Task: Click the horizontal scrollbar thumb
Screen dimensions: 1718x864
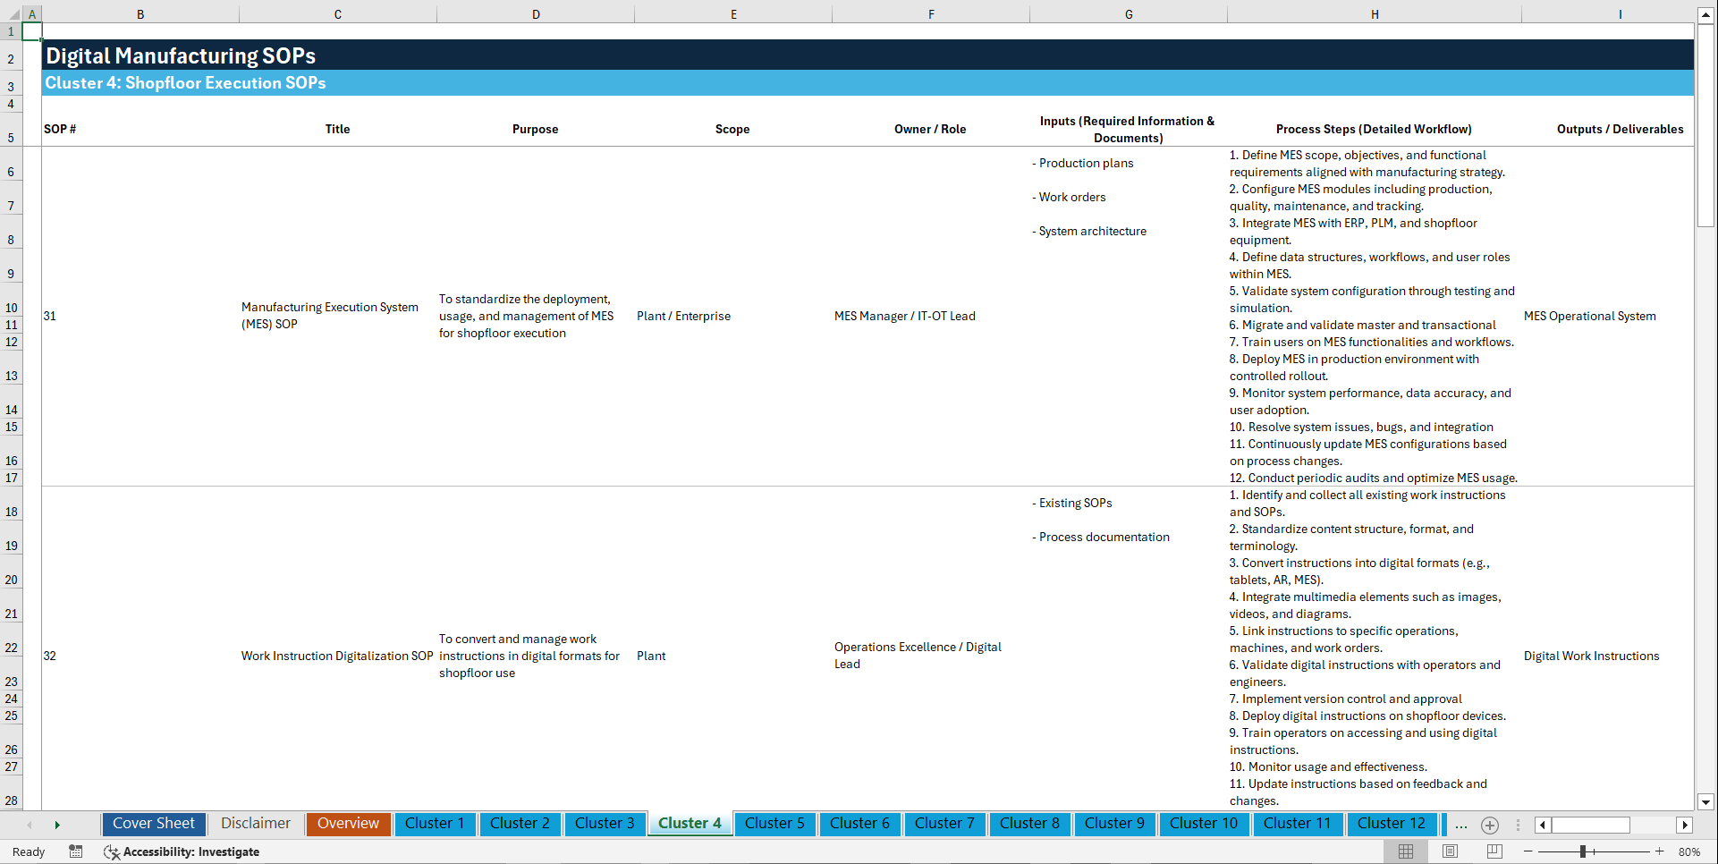Action: [x=1591, y=825]
